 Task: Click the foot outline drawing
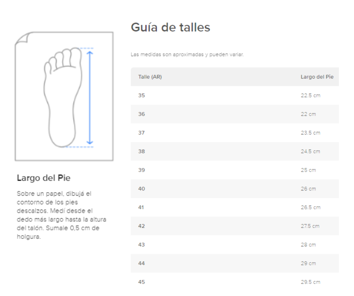pos(63,97)
